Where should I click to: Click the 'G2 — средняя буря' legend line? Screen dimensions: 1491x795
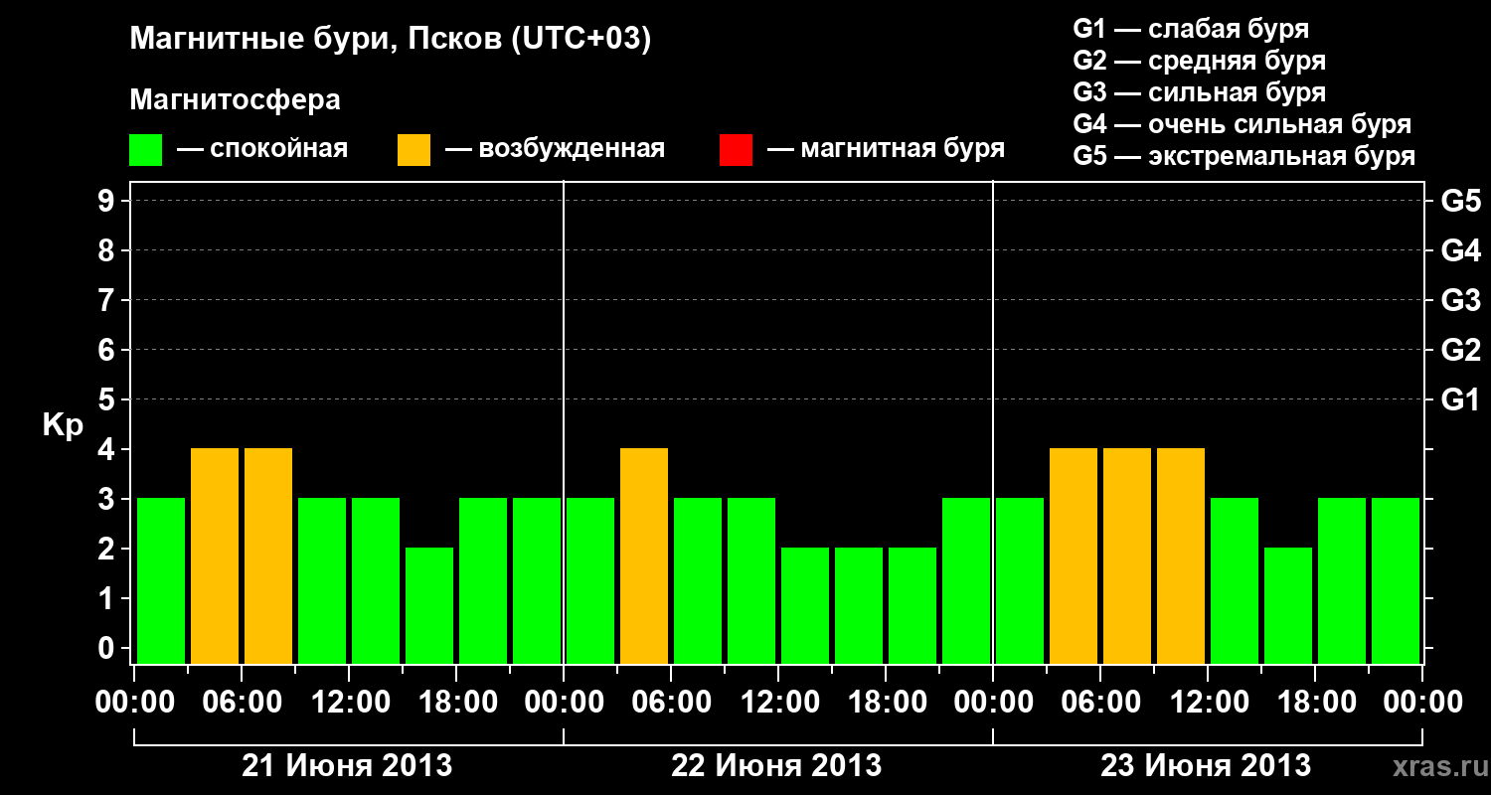1200,61
